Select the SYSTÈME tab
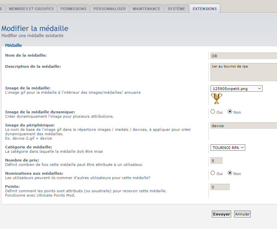Viewport: 277px width, 229px height. (x=176, y=9)
